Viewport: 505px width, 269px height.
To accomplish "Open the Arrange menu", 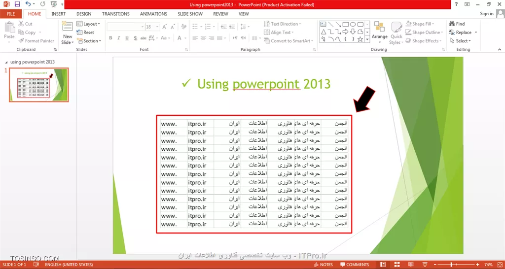I will [x=379, y=33].
